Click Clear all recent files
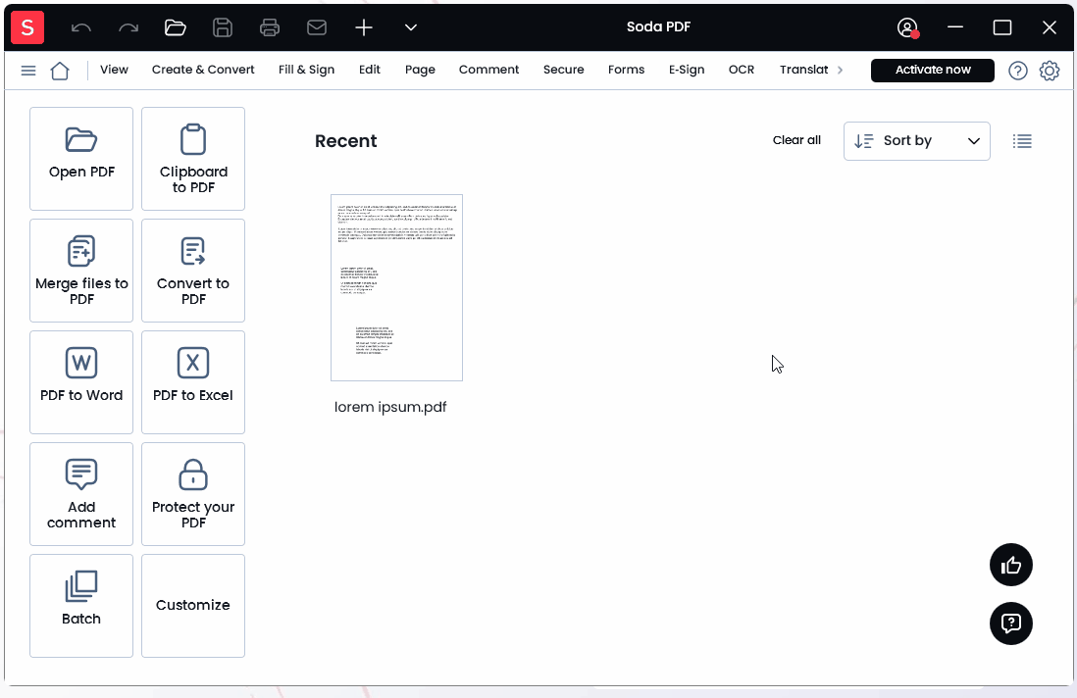Image resolution: width=1077 pixels, height=698 pixels. pyautogui.click(x=796, y=140)
